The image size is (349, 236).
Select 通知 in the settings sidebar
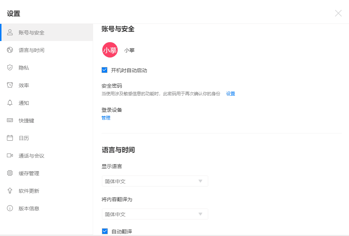24,103
